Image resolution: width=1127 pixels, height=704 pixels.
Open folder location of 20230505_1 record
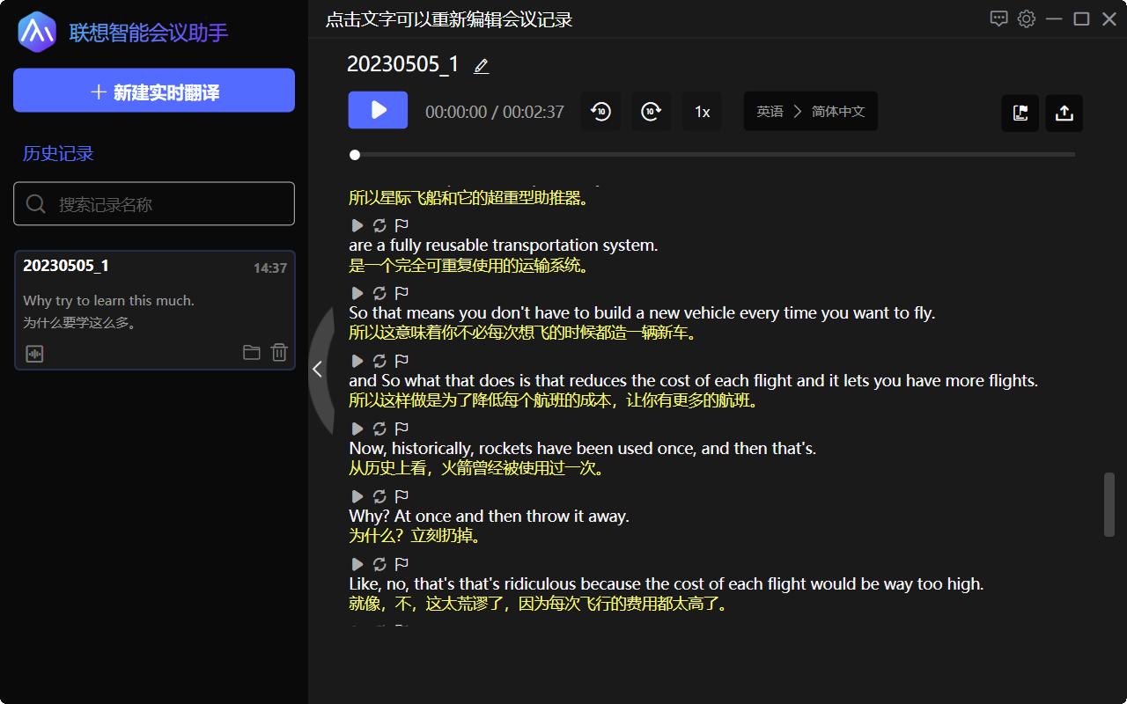click(x=252, y=353)
